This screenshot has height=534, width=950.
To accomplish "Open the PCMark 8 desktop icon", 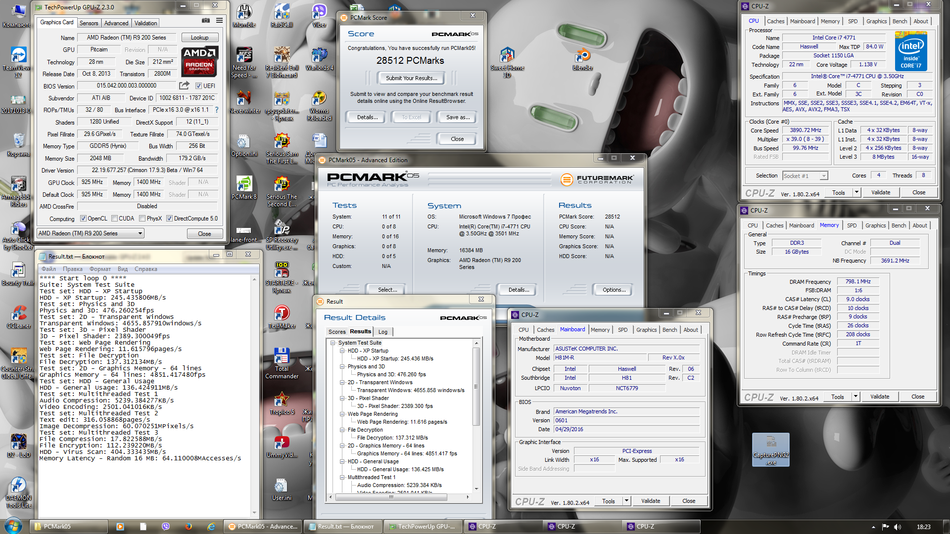I will click(x=244, y=187).
